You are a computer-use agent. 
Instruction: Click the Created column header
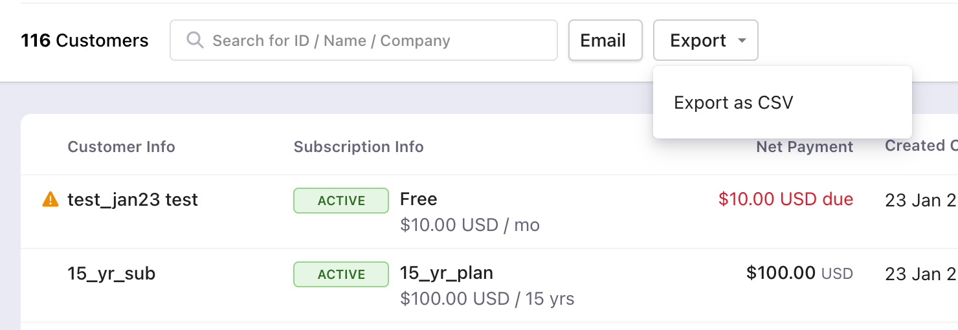point(920,146)
